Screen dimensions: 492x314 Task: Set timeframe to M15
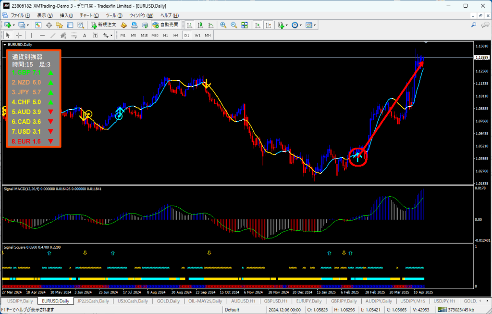point(144,35)
